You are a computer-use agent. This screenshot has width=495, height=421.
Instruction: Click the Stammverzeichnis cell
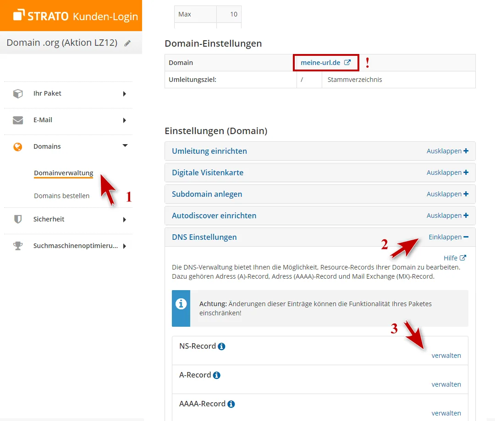398,80
